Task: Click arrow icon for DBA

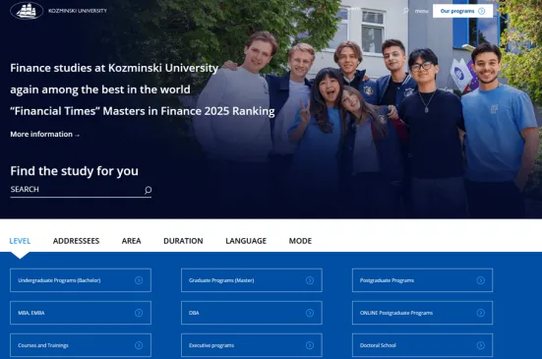Action: (310, 313)
